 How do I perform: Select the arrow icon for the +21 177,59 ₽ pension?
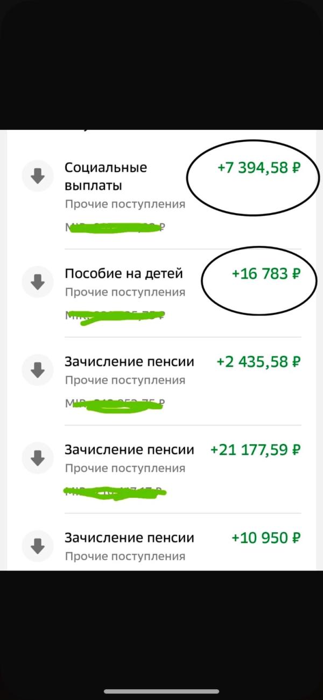click(x=37, y=458)
